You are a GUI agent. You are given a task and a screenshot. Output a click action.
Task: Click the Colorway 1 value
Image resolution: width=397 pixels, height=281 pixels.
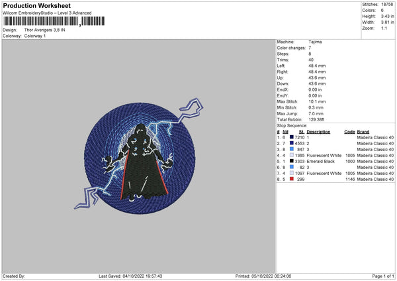point(35,36)
